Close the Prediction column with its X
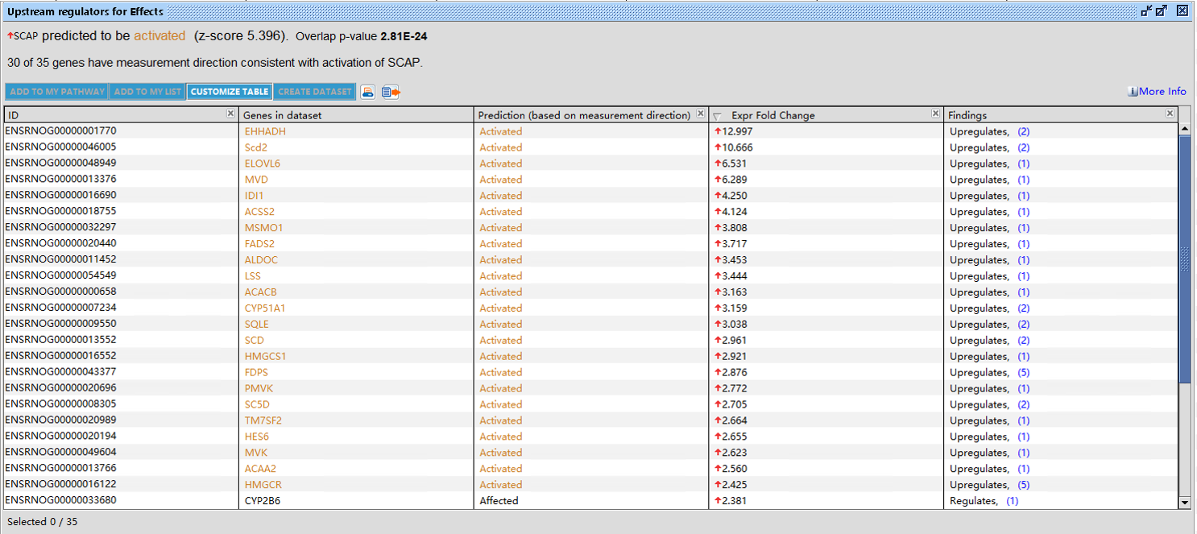This screenshot has height=534, width=1197. [700, 114]
